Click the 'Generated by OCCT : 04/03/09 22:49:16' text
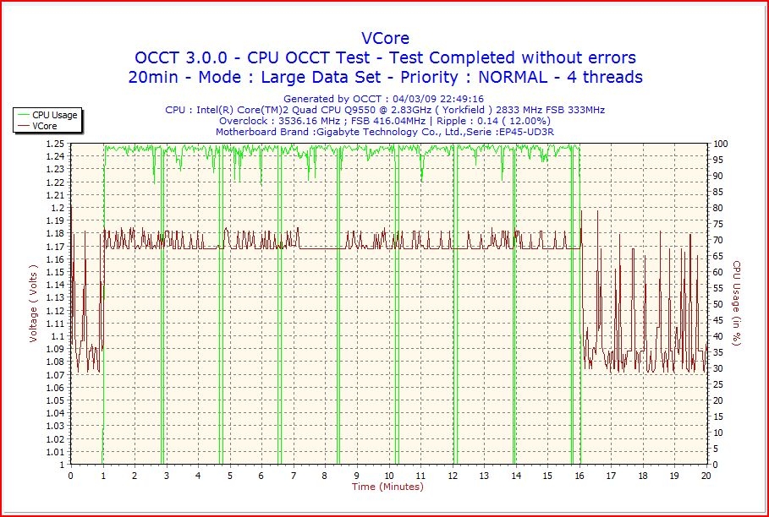This screenshot has height=517, width=769. [383, 99]
